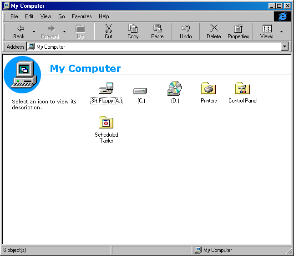The width and height of the screenshot is (294, 256).
Task: Click the My Computer title bar system icon
Action: (x=6, y=6)
